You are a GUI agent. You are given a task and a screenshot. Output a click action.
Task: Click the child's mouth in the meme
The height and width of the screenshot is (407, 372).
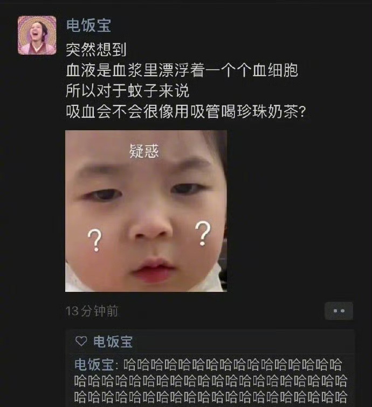click(x=153, y=270)
